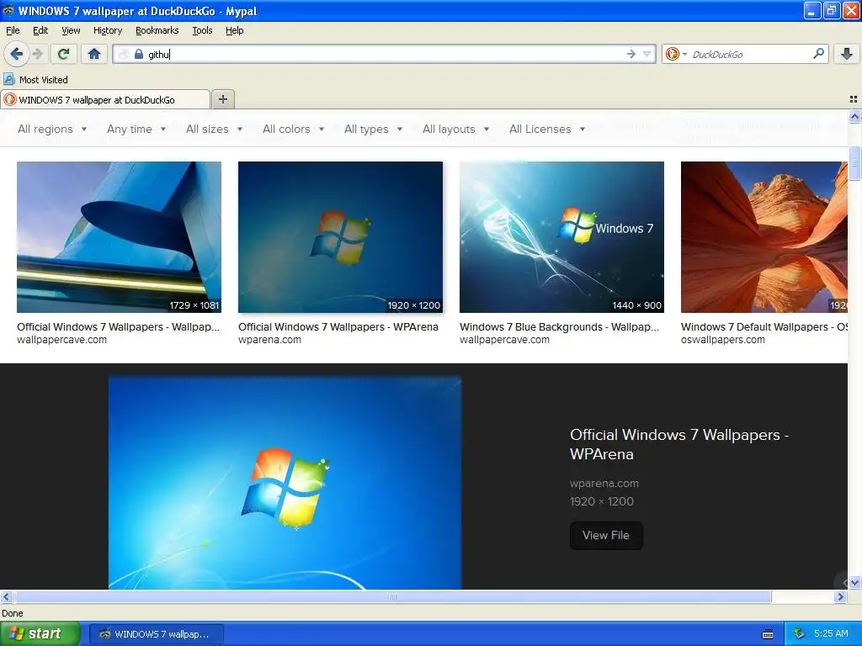Screen dimensions: 862x646
Task: Open the Edit menu
Action: click(40, 30)
